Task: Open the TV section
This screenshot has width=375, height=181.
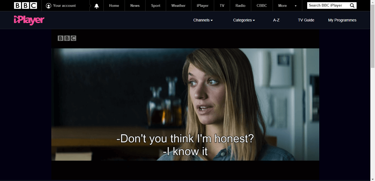Action: tap(222, 5)
